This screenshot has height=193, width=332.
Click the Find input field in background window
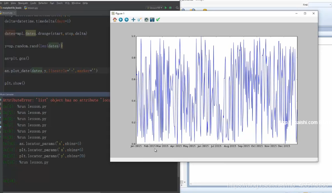320,4
